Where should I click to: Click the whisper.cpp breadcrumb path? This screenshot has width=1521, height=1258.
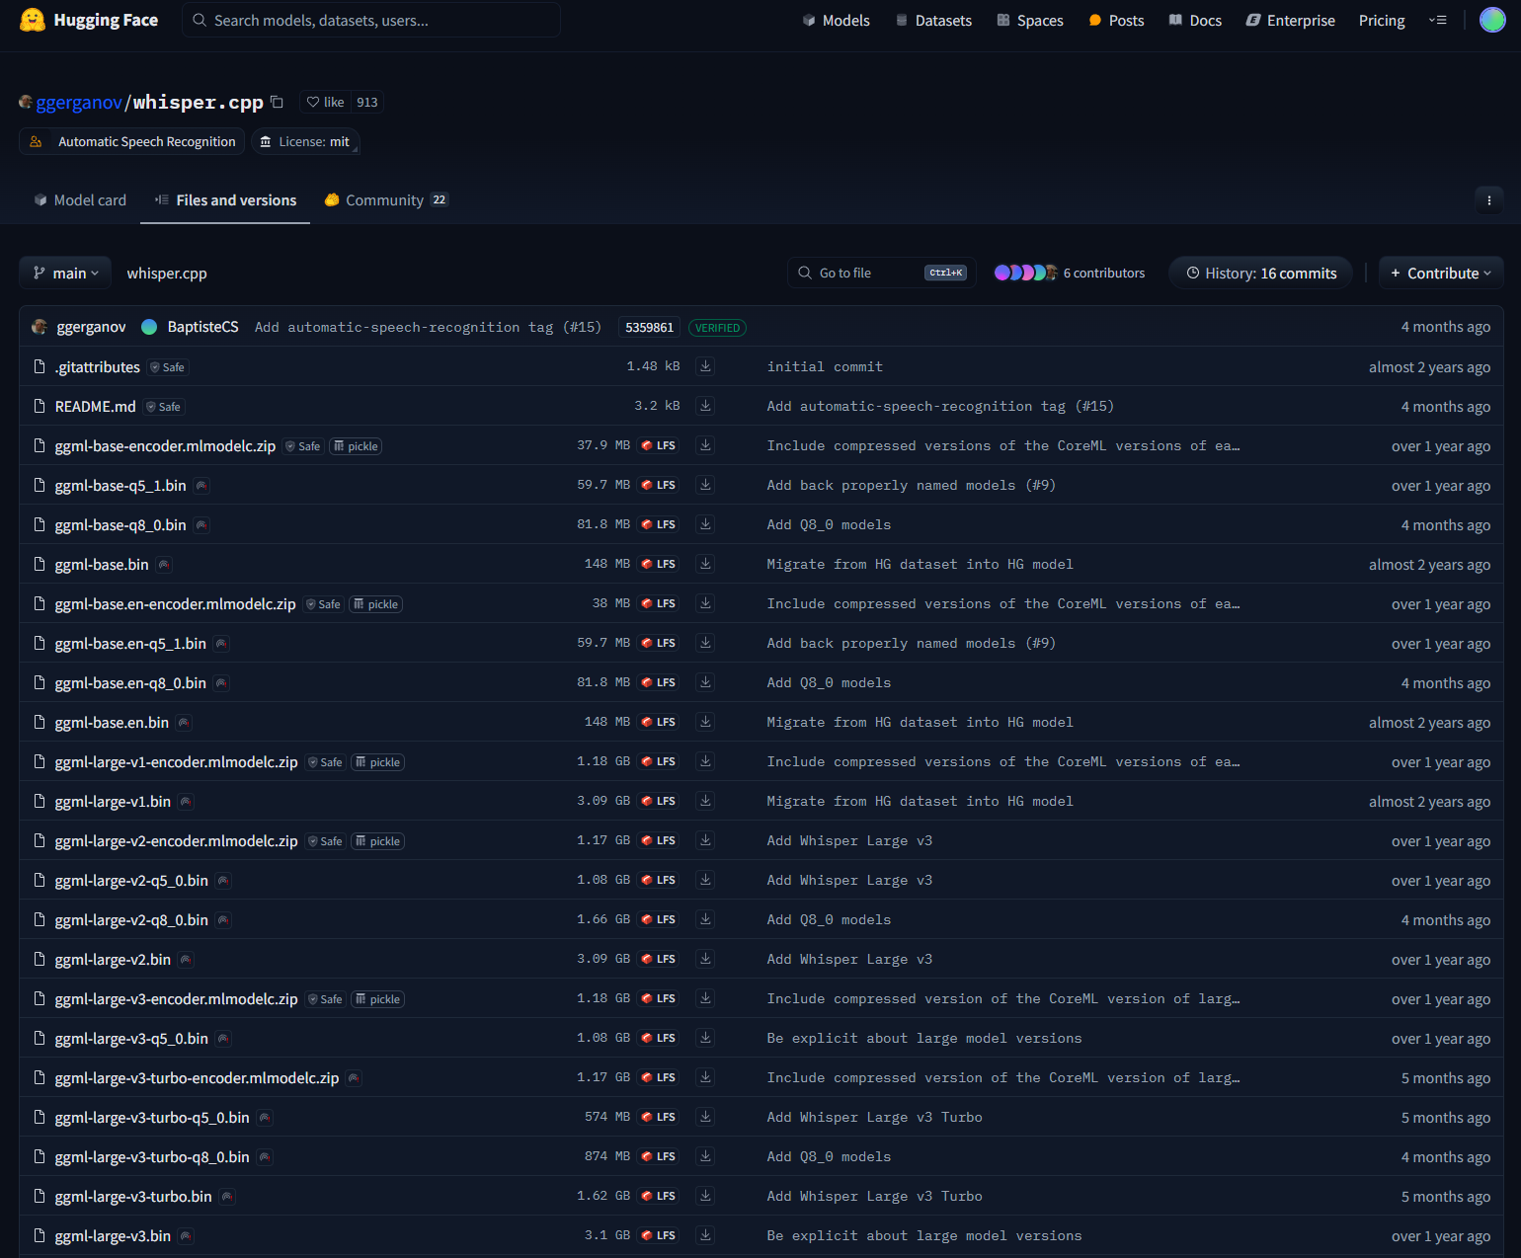[167, 273]
